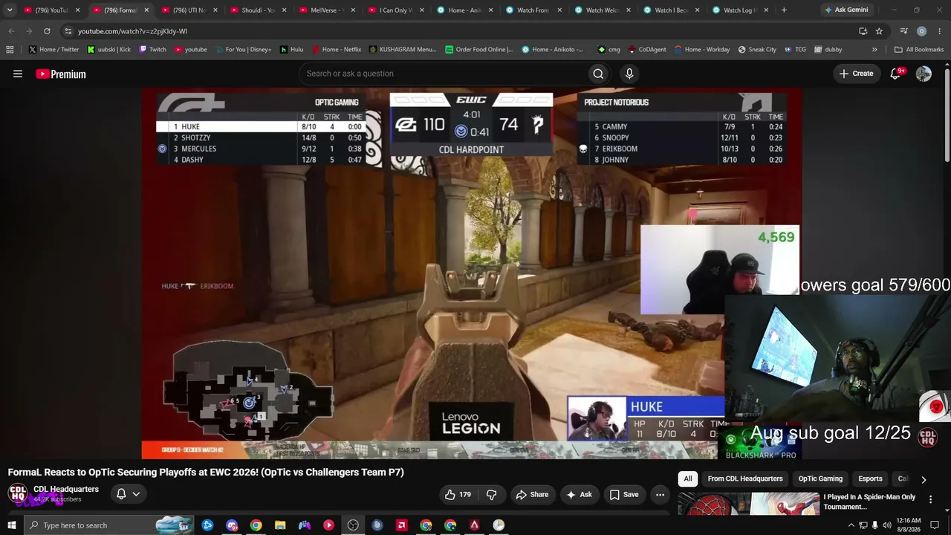Open the Windows Start menu
The width and height of the screenshot is (951, 535).
[x=11, y=525]
